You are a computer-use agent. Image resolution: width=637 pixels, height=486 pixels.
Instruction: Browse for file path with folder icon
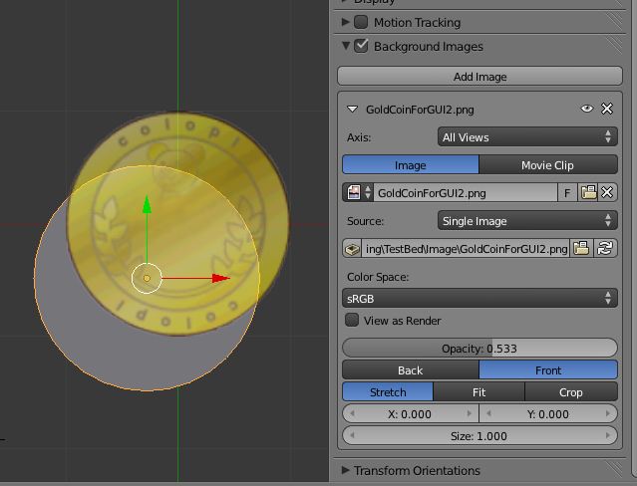pyautogui.click(x=581, y=249)
